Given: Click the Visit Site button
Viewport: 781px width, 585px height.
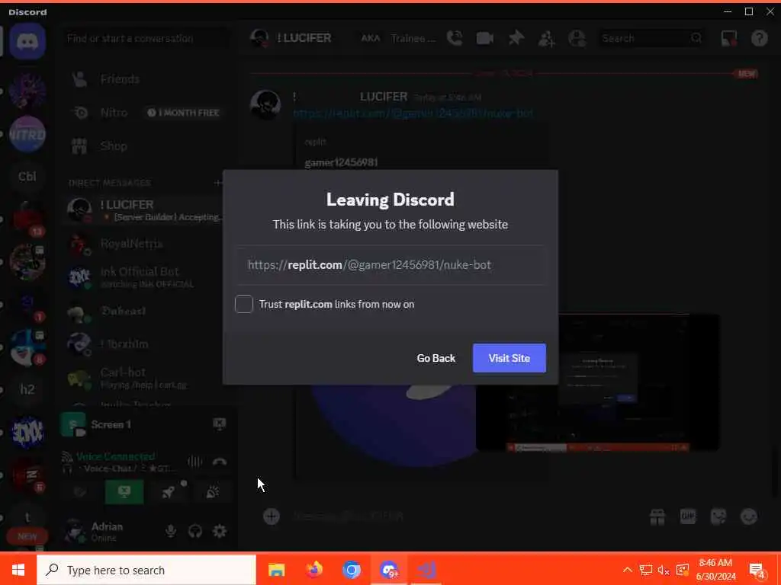Looking at the screenshot, I should click(509, 358).
